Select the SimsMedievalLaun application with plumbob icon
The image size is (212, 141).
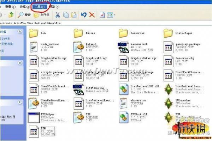[184, 89]
